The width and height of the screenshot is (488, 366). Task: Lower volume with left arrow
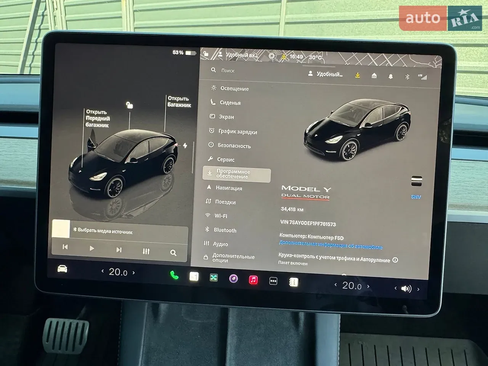(395, 288)
